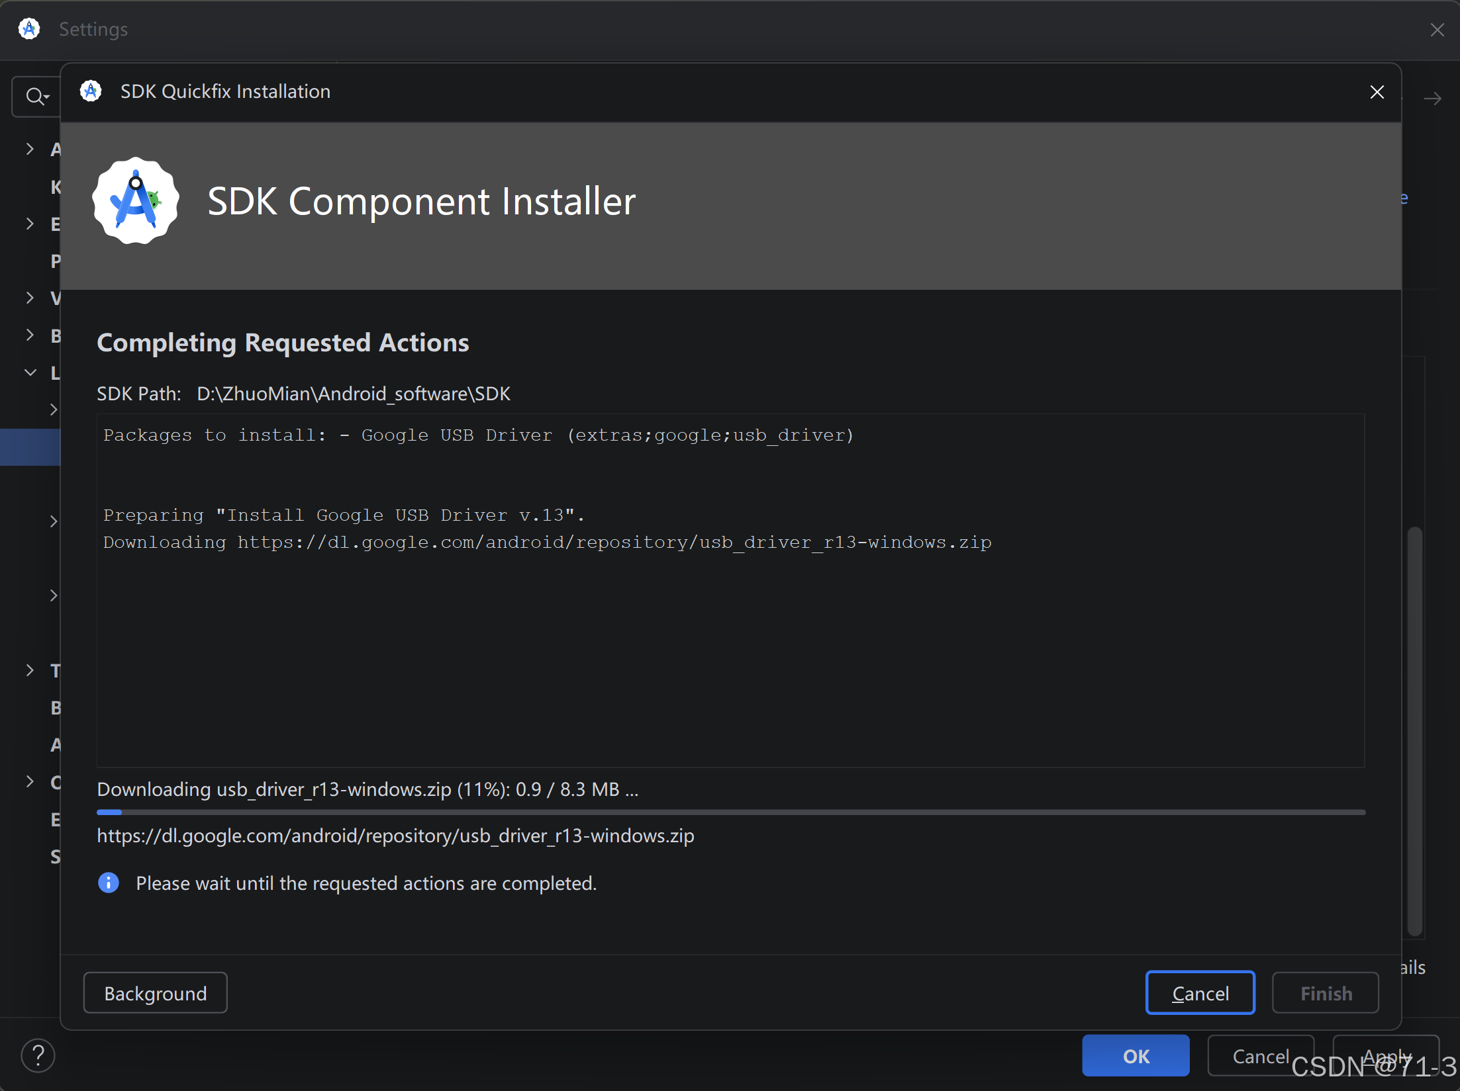1460x1091 pixels.
Task: Click the Android Studio logo in the installer header
Action: pos(136,200)
